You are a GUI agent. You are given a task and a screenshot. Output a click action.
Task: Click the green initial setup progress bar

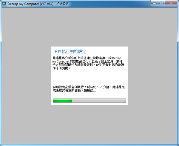pos(89,101)
